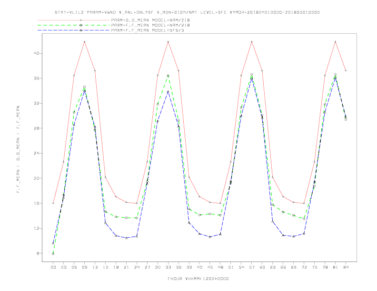Click x-axis tick label 60
The width and height of the screenshot is (377, 291).
(262, 267)
